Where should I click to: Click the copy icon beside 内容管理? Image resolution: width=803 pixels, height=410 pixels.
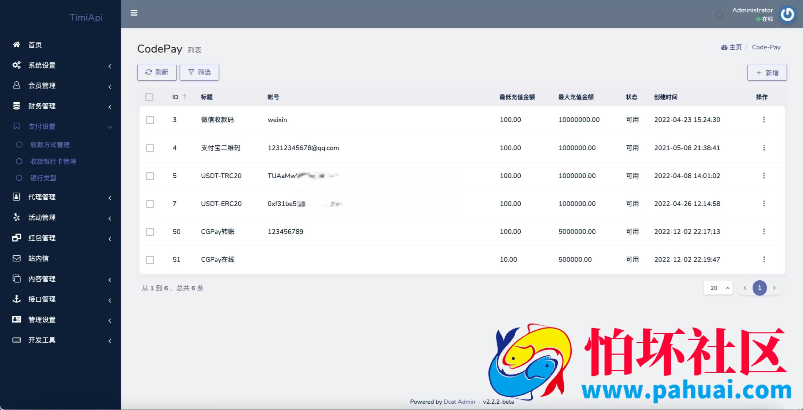tap(17, 278)
